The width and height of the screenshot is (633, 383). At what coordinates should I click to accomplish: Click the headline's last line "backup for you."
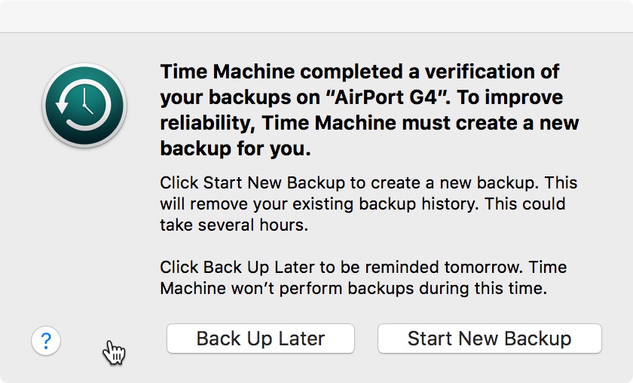click(x=235, y=149)
